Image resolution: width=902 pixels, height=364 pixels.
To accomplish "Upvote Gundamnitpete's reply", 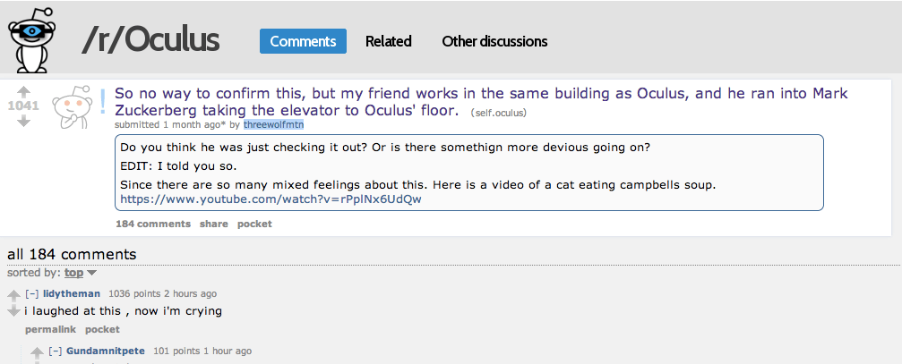I will tap(38, 351).
